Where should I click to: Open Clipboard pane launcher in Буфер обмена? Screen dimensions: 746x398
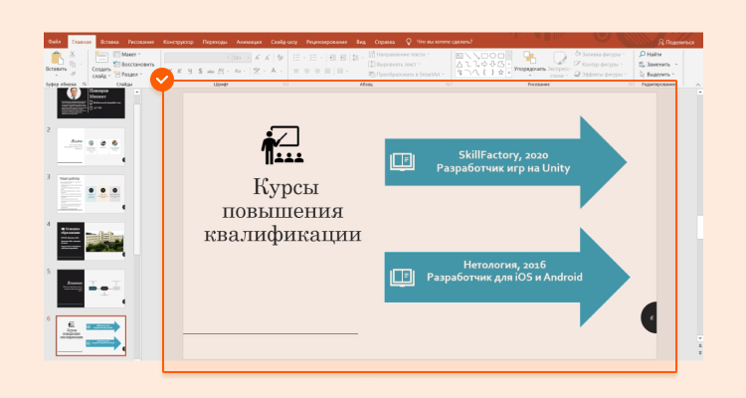coord(85,84)
